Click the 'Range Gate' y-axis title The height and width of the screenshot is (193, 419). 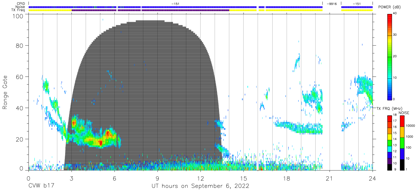pos(5,93)
